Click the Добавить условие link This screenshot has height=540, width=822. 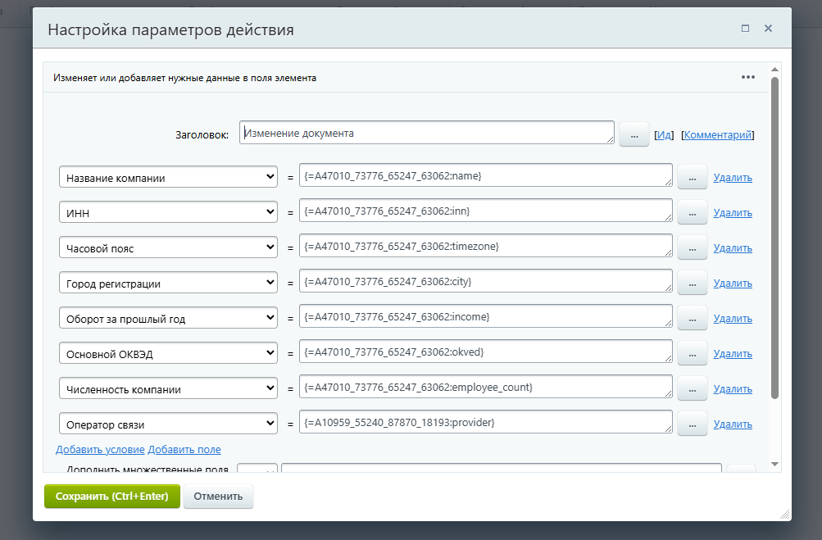[x=100, y=449]
